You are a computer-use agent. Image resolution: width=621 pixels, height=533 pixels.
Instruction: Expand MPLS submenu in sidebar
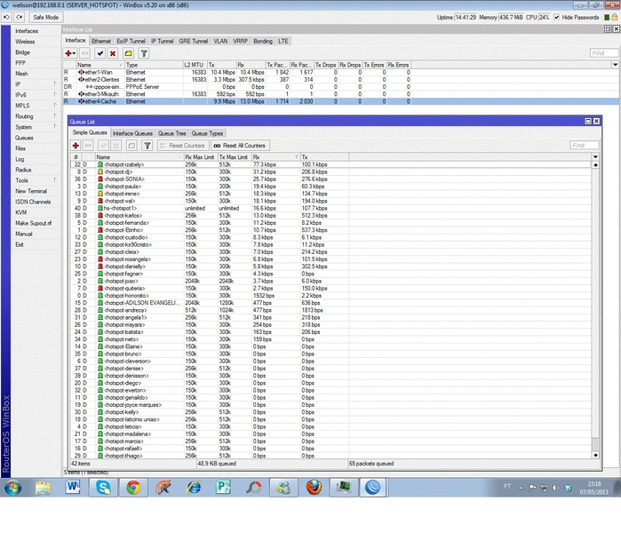pos(36,106)
